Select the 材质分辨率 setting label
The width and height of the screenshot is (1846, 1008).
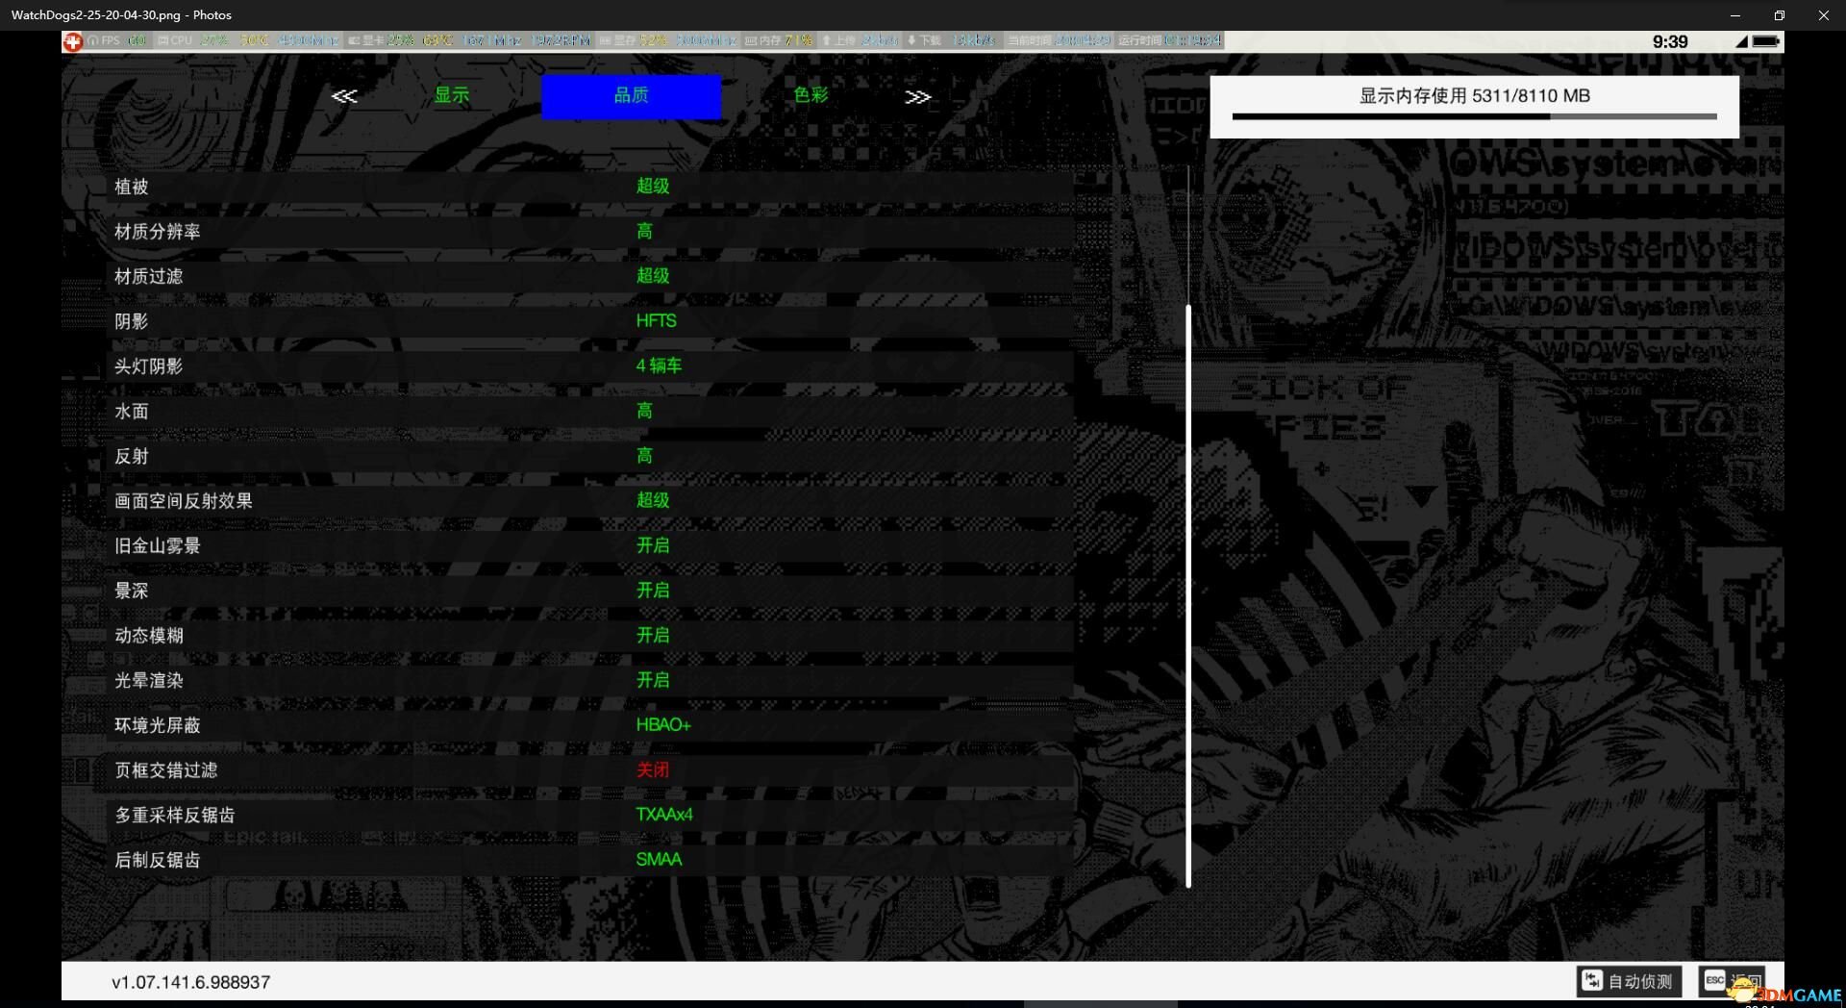pyautogui.click(x=158, y=232)
